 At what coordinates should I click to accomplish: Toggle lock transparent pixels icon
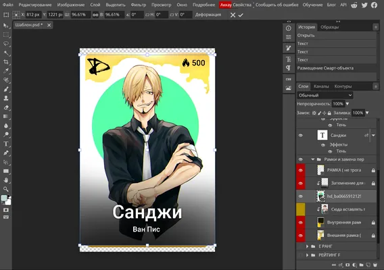click(314, 113)
